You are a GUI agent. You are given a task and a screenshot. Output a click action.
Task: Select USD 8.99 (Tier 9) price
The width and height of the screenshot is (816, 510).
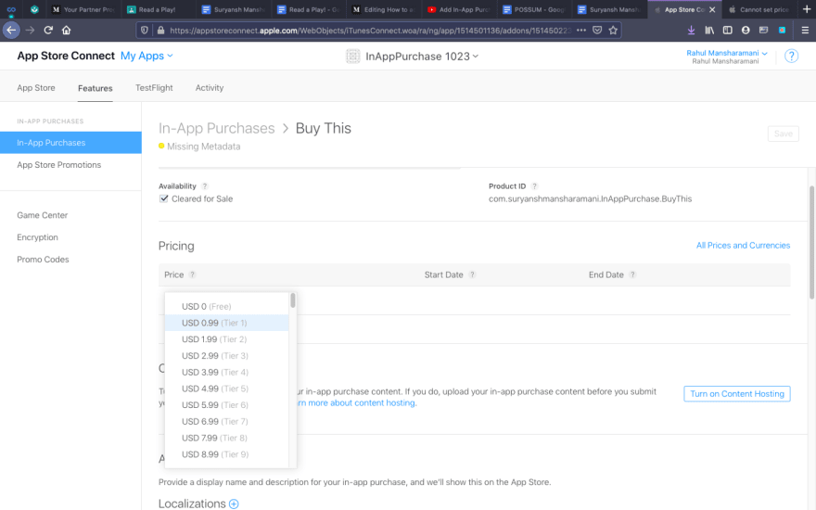pos(226,454)
